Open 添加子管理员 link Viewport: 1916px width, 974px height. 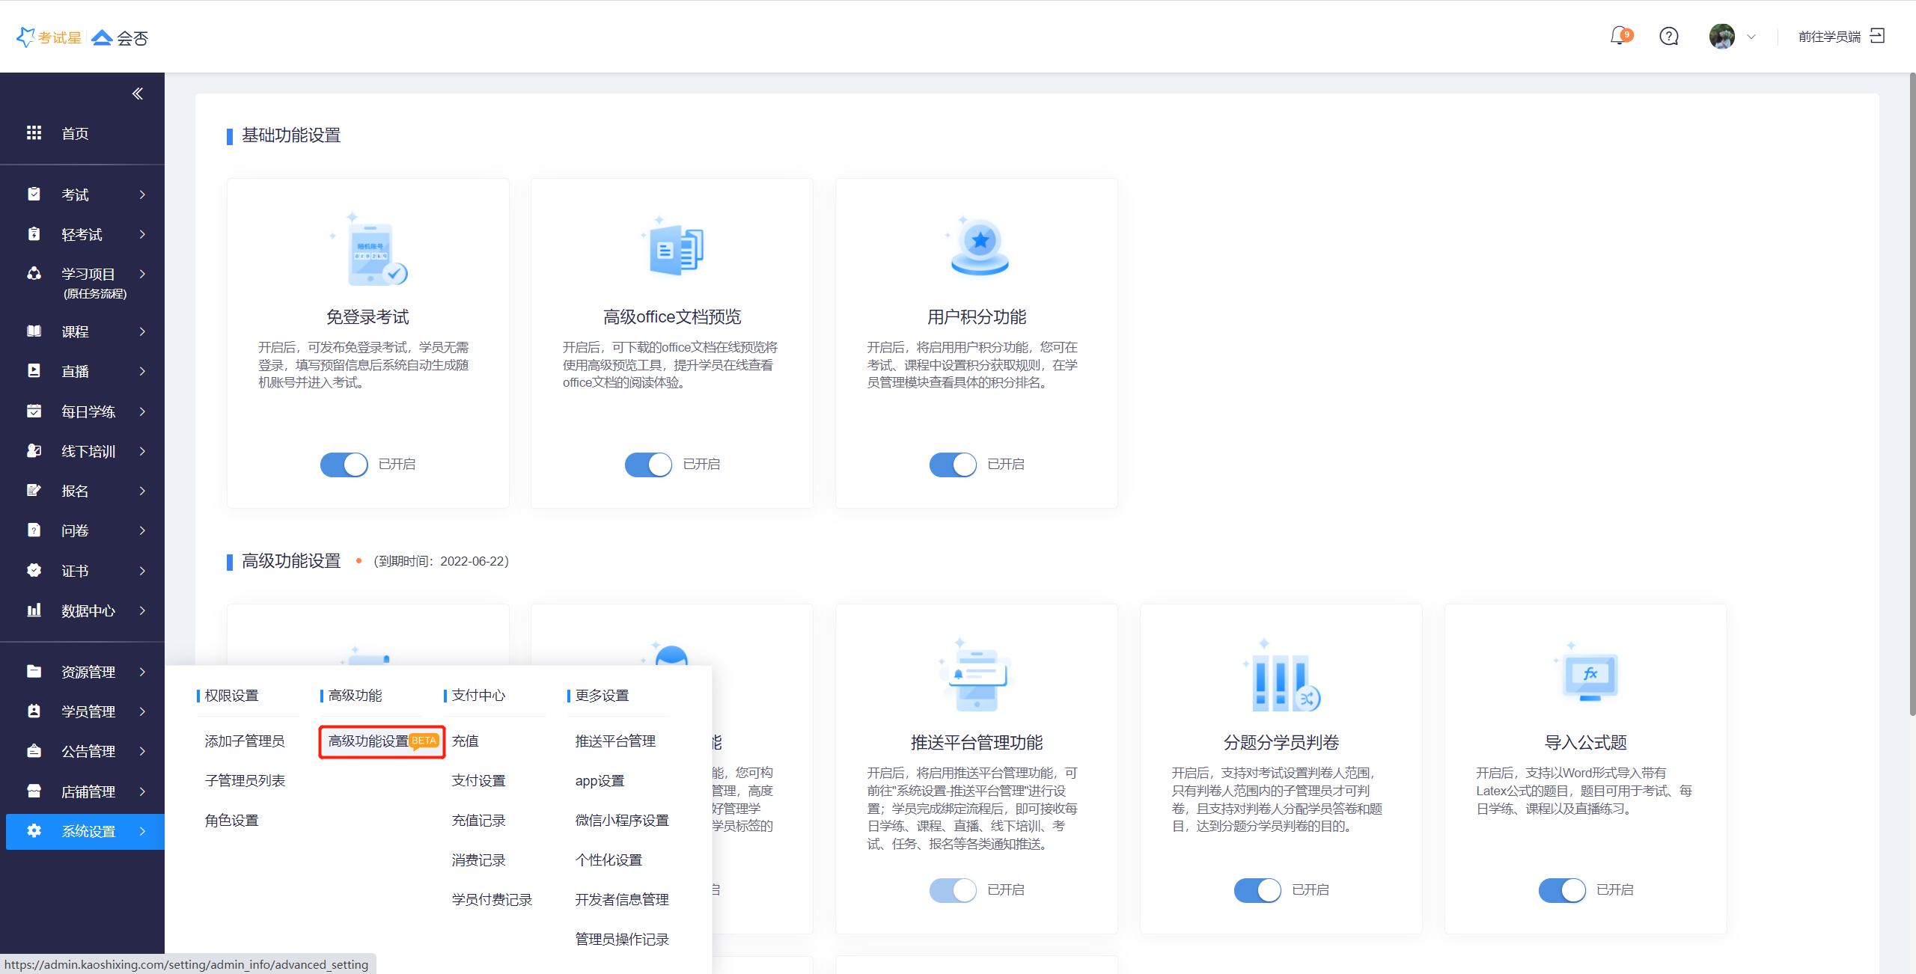(x=245, y=741)
